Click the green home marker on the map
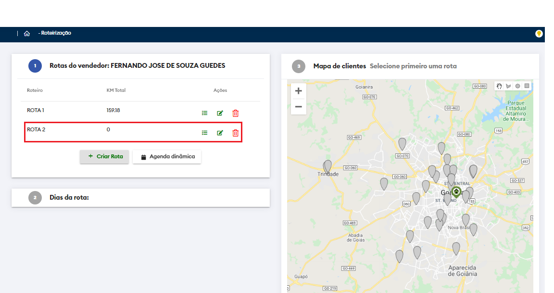 [456, 192]
